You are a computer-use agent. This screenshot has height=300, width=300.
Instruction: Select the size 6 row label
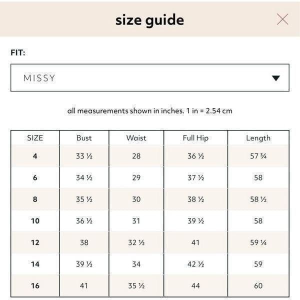[x=35, y=177]
